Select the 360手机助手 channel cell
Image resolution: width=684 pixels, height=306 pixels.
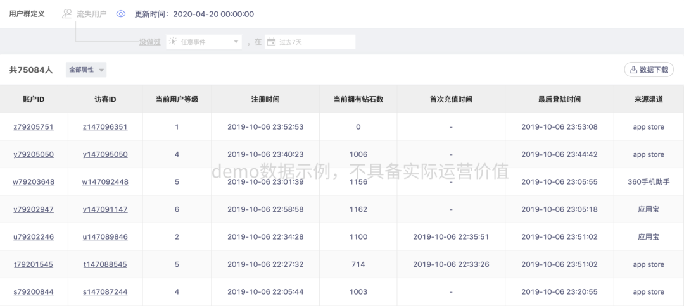point(649,182)
